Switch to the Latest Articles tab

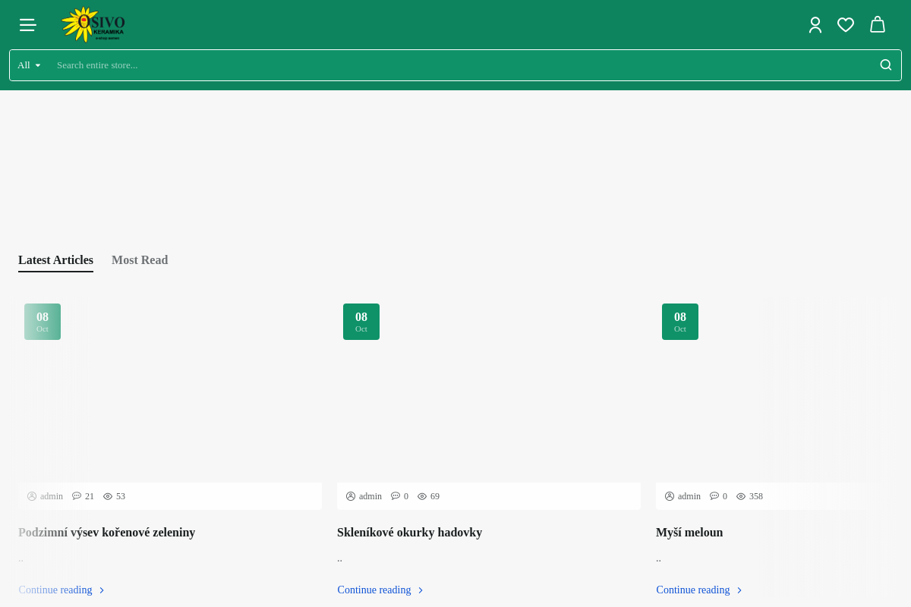tap(55, 260)
